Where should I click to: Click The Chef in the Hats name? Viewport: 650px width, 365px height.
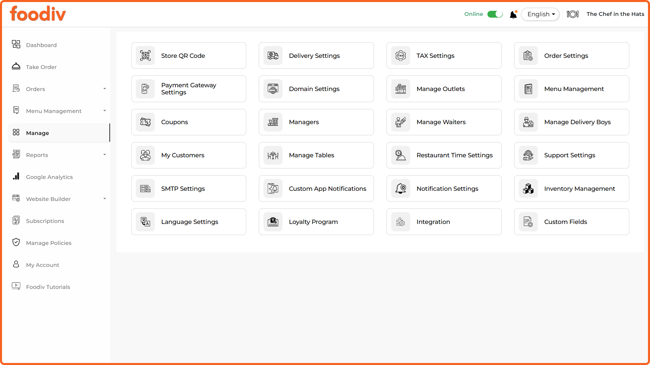pos(615,14)
